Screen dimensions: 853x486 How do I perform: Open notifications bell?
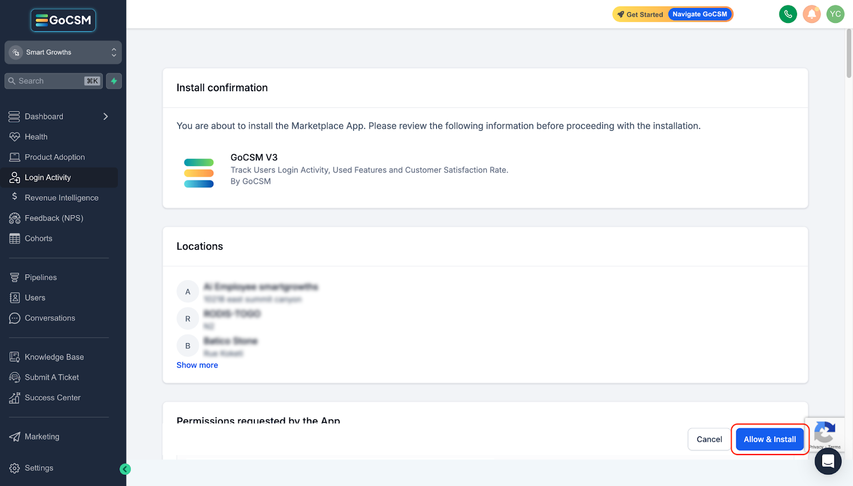(x=811, y=14)
